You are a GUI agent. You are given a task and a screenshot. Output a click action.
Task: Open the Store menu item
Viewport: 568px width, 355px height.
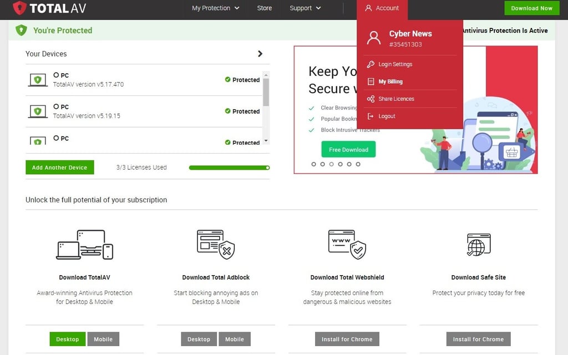click(x=265, y=8)
